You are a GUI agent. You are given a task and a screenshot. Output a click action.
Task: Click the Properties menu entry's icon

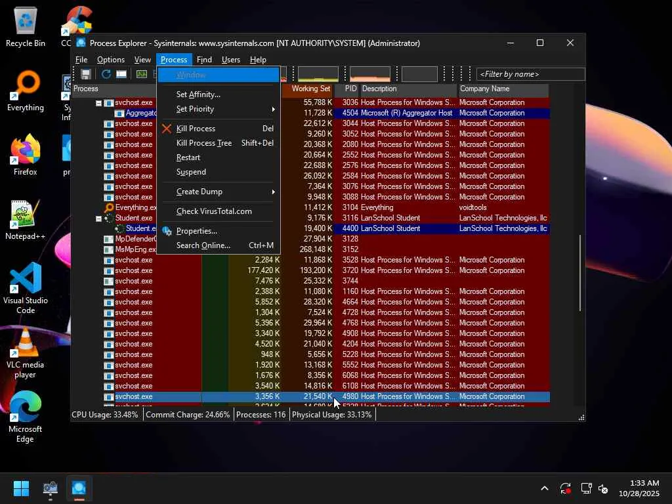(x=167, y=231)
